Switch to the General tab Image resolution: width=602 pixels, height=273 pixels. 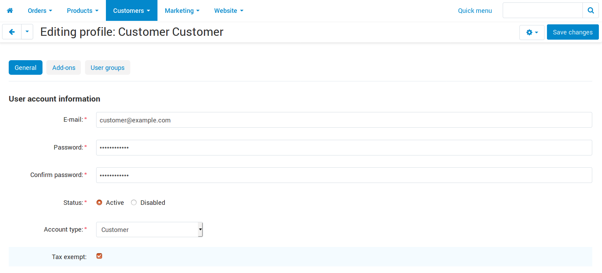pyautogui.click(x=25, y=67)
